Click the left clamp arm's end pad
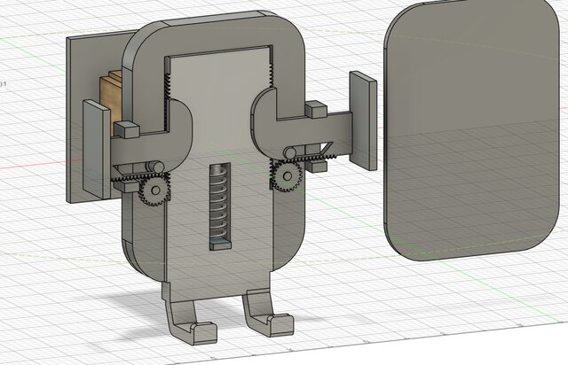Image resolution: width=568 pixels, height=365 pixels. (97, 149)
